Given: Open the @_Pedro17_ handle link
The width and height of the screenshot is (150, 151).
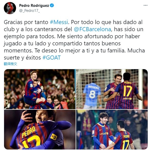Looking at the screenshot, I should pyautogui.click(x=30, y=11).
